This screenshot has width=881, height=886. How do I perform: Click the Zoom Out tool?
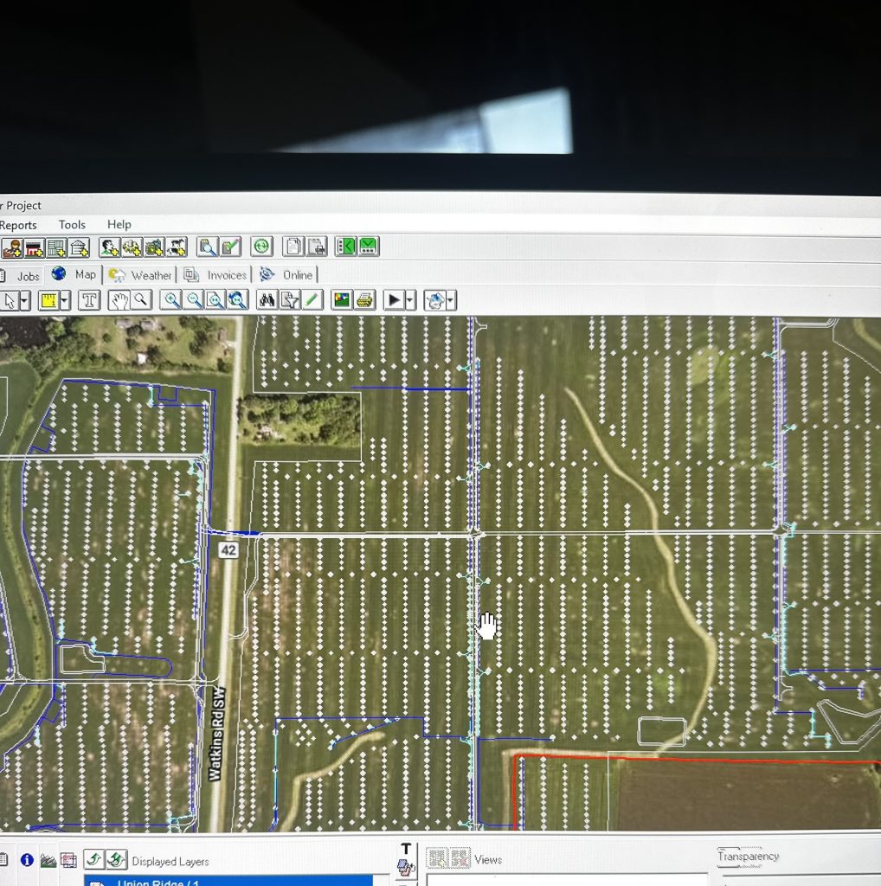pos(194,300)
